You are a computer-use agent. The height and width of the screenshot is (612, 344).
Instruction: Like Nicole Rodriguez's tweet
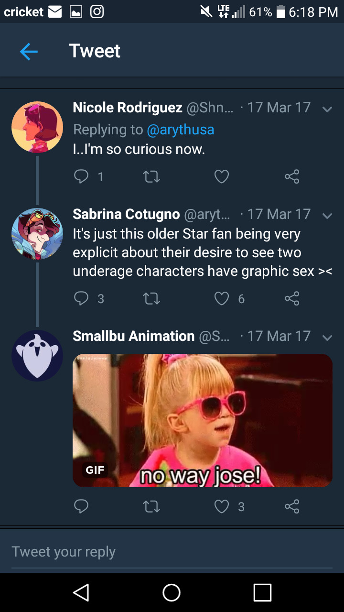tap(221, 177)
